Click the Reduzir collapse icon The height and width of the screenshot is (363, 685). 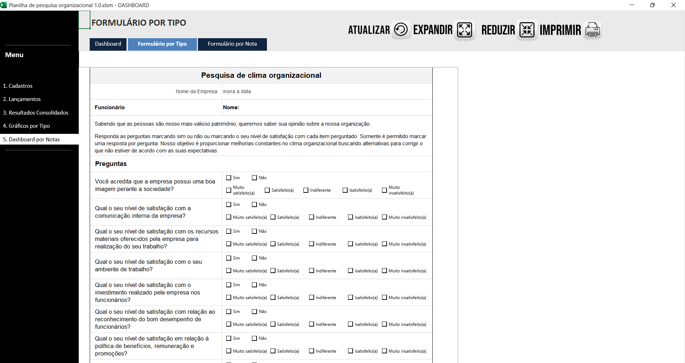[x=527, y=30]
